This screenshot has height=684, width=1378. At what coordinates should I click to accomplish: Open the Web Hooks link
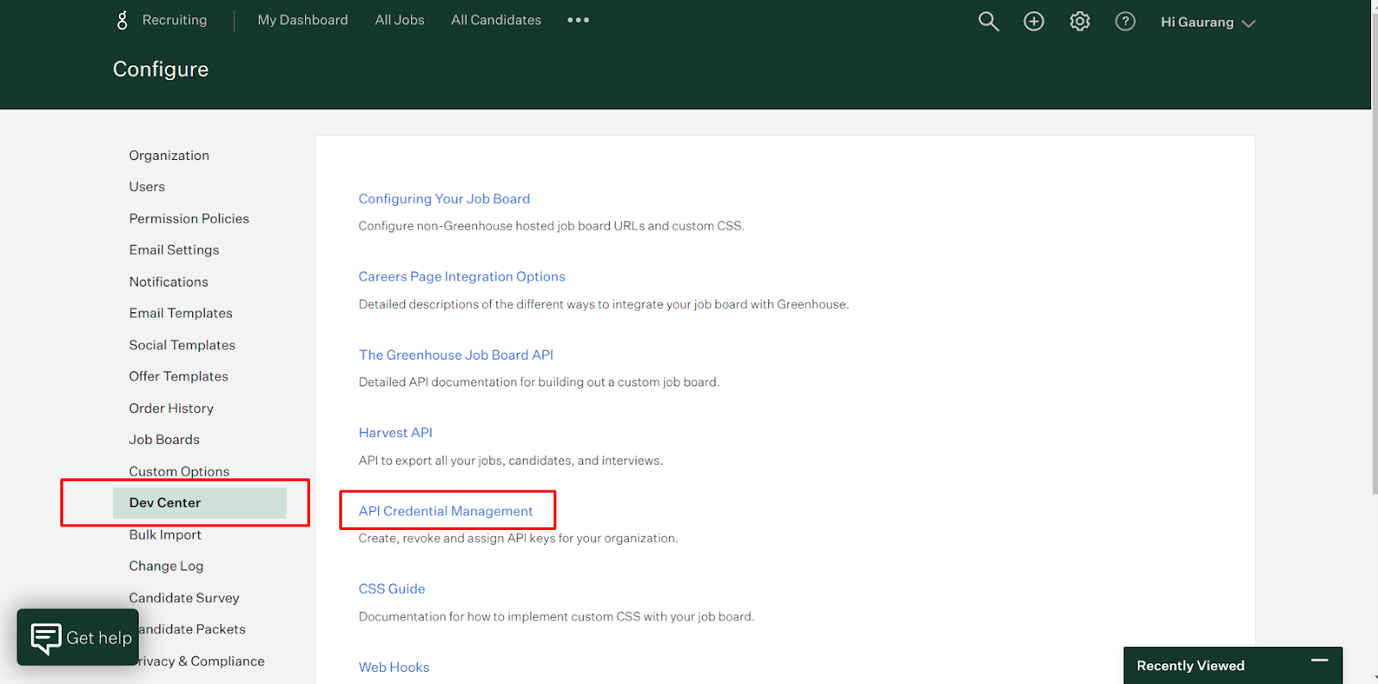click(394, 667)
